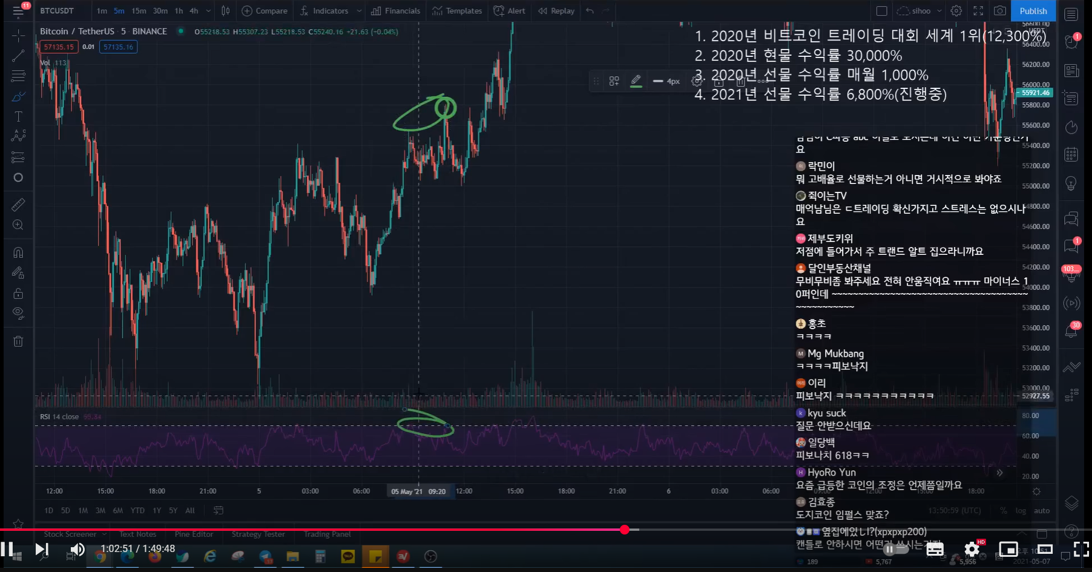Start bar Replay mode
The width and height of the screenshot is (1092, 572).
coord(556,11)
